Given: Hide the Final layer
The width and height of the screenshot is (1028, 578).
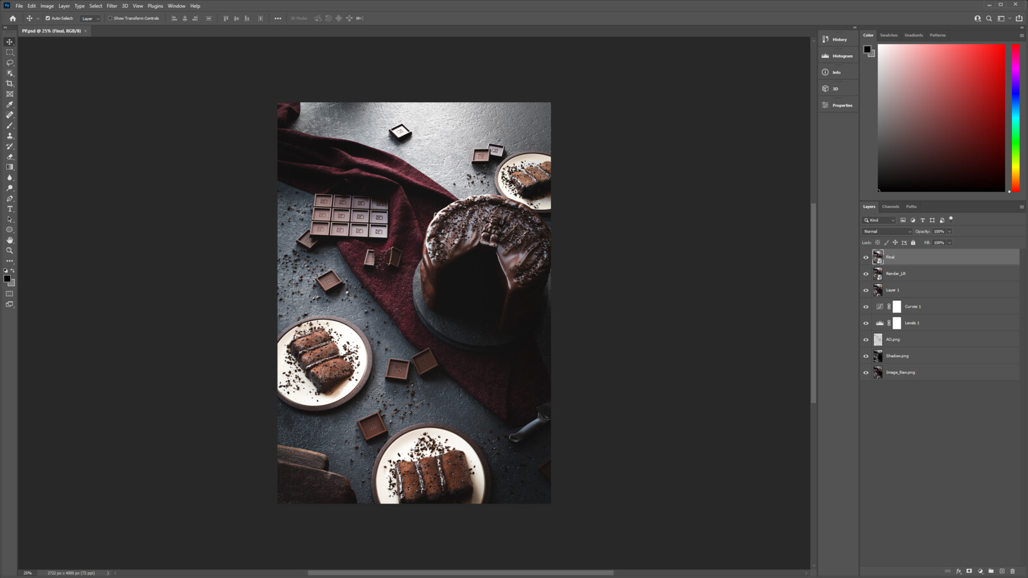Looking at the screenshot, I should 865,258.
